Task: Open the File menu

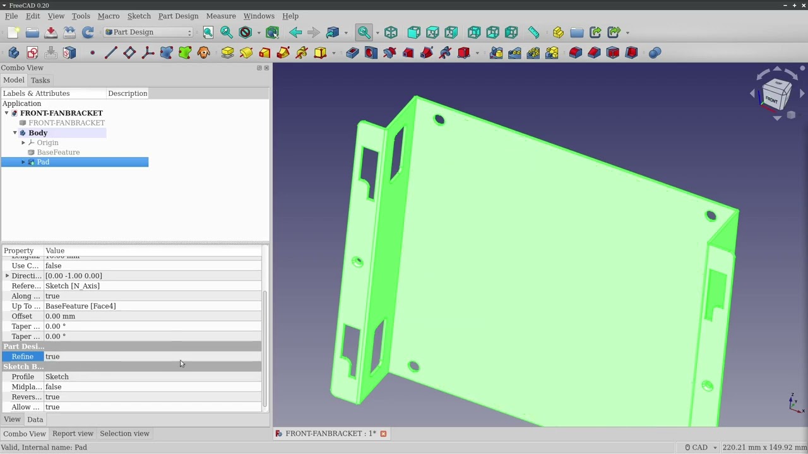Action: (x=11, y=16)
